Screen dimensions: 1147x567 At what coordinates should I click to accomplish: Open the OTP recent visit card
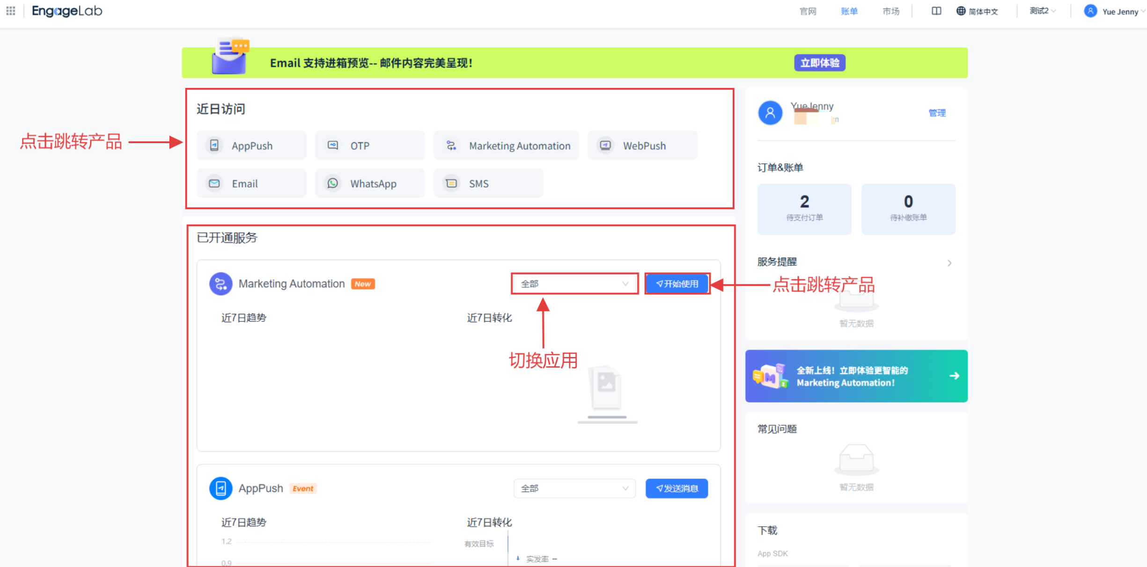pos(370,145)
